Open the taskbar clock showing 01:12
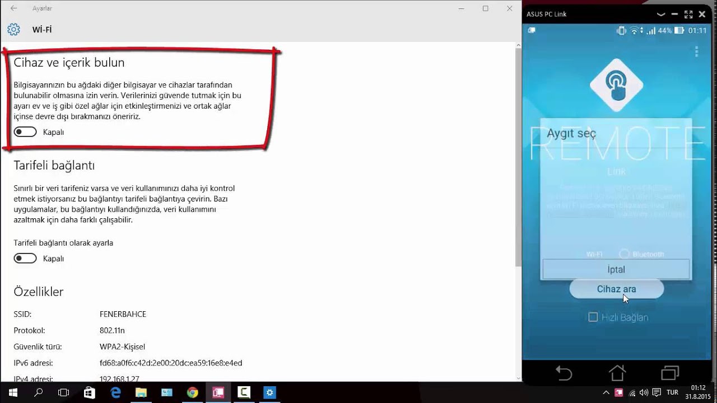The image size is (717, 403). tap(698, 392)
